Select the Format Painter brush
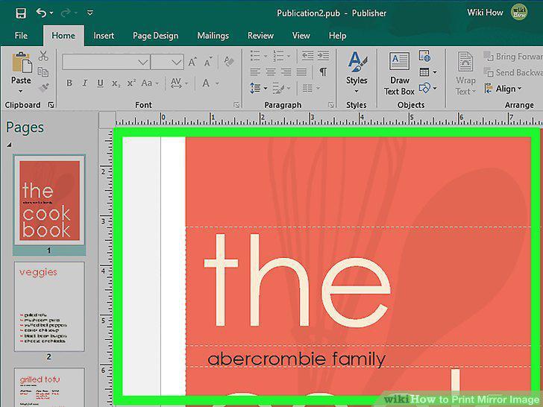This screenshot has width=543, height=407. 43,87
